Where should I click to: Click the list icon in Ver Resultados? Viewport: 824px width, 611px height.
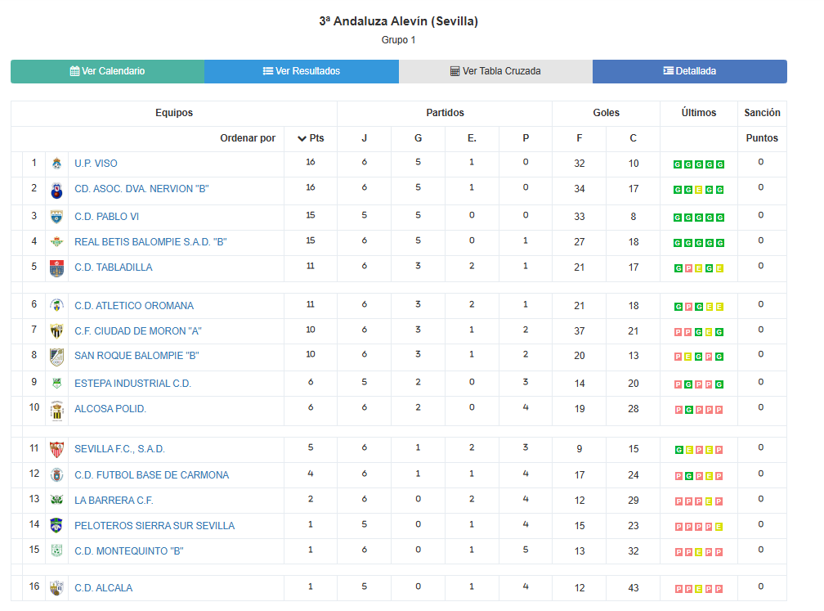268,71
